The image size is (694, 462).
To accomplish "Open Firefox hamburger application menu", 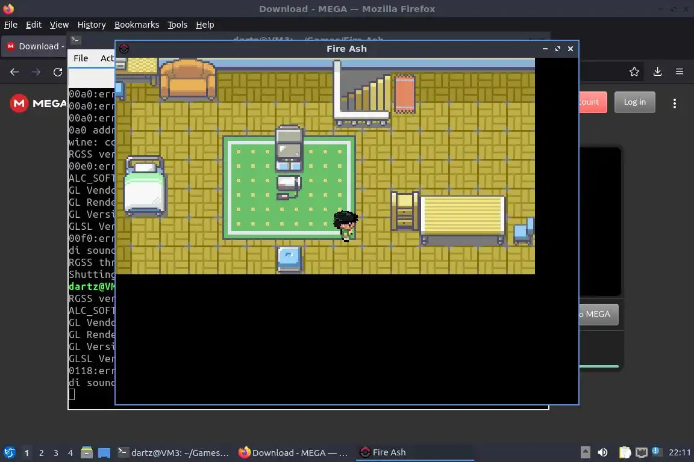I will 680,72.
